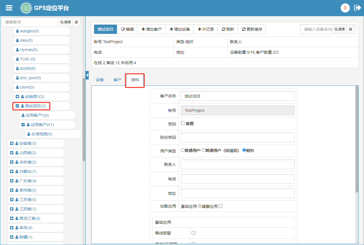Viewport: 364px width, 245px height.
Task: Click 刷新 refresh button in toolbar
Action: (x=227, y=29)
